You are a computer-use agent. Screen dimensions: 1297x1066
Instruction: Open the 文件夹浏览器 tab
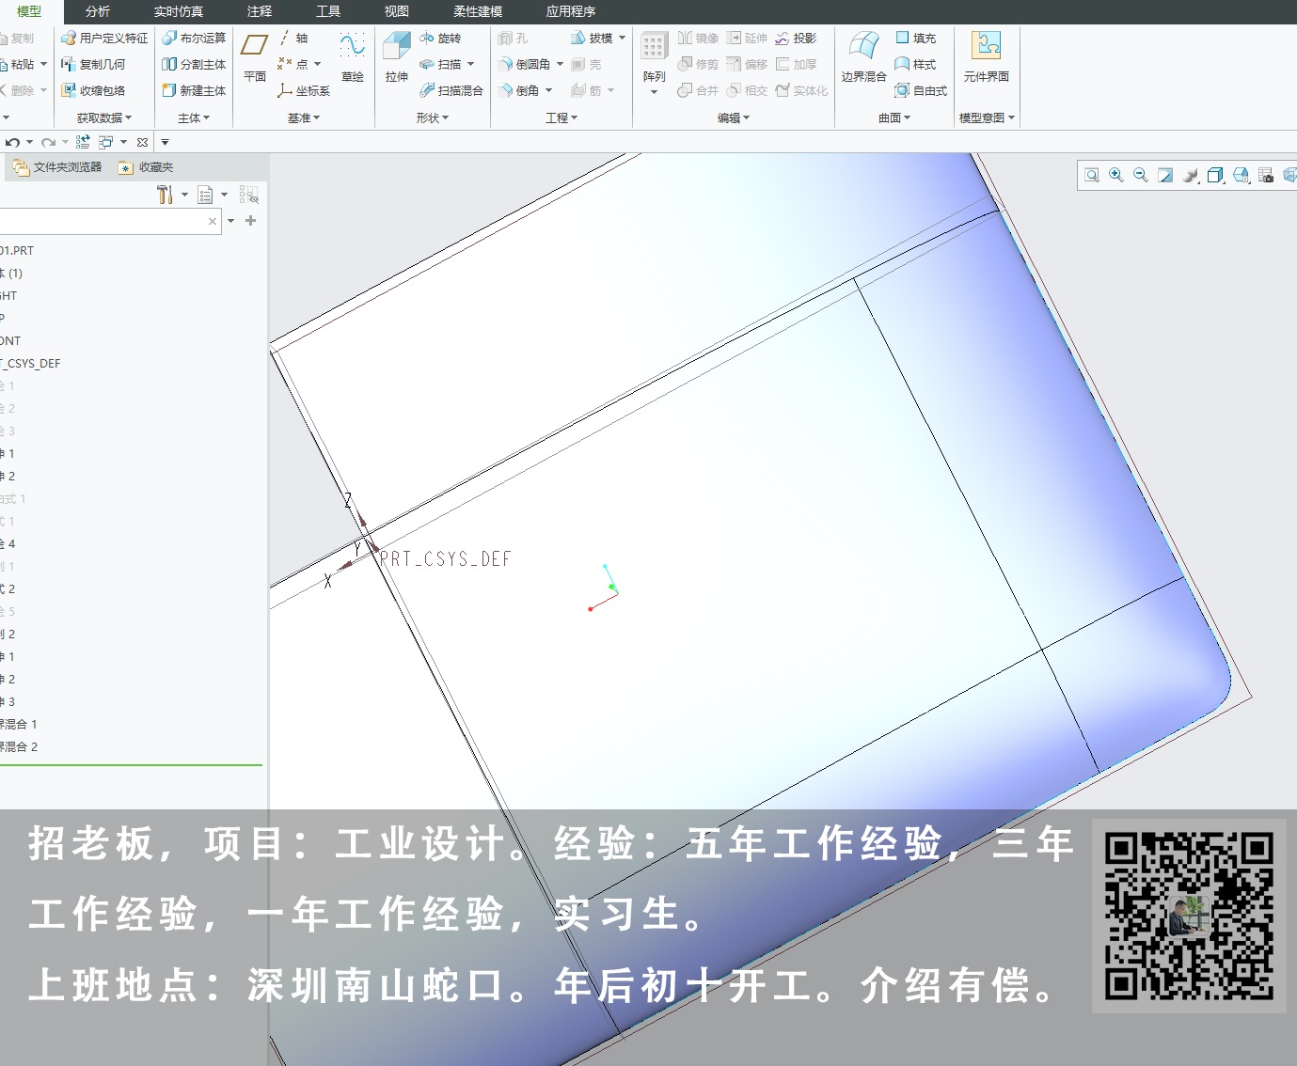point(57,167)
